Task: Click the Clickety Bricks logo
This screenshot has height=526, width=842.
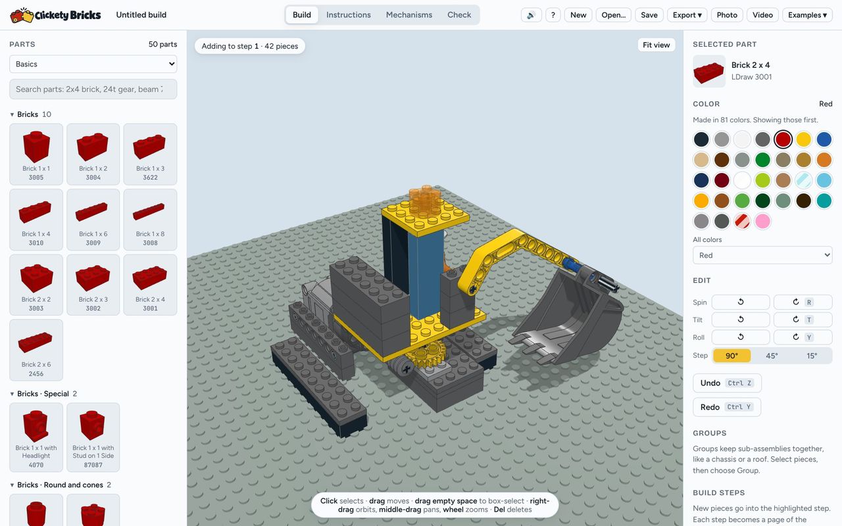Action: coord(56,14)
